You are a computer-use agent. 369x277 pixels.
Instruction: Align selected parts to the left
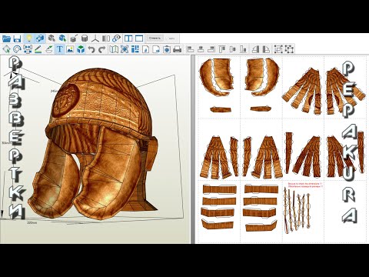pyautogui.click(x=190, y=49)
